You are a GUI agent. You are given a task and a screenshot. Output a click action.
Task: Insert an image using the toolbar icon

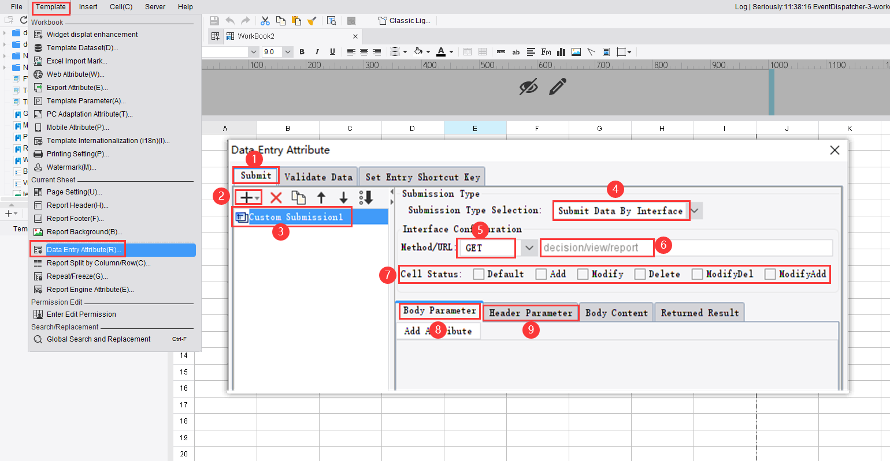576,51
